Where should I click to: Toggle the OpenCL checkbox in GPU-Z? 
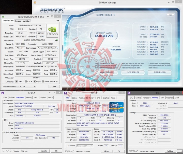coord(17,81)
